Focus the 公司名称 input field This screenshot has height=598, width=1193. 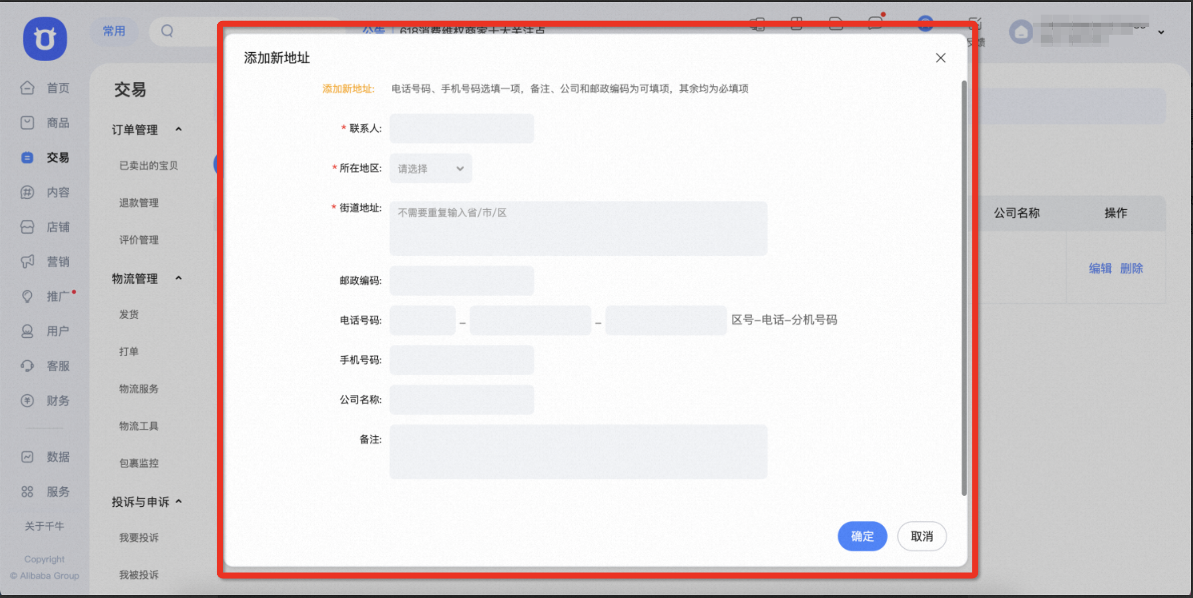click(x=462, y=399)
